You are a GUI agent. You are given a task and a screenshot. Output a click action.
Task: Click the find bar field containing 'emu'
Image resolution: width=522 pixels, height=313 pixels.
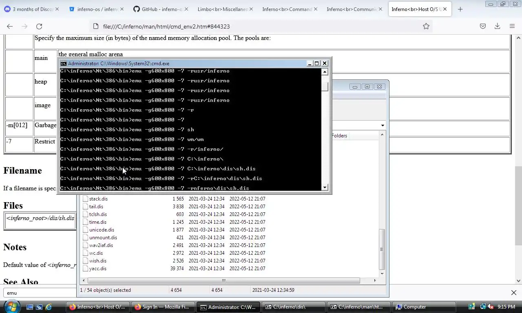click(40, 293)
